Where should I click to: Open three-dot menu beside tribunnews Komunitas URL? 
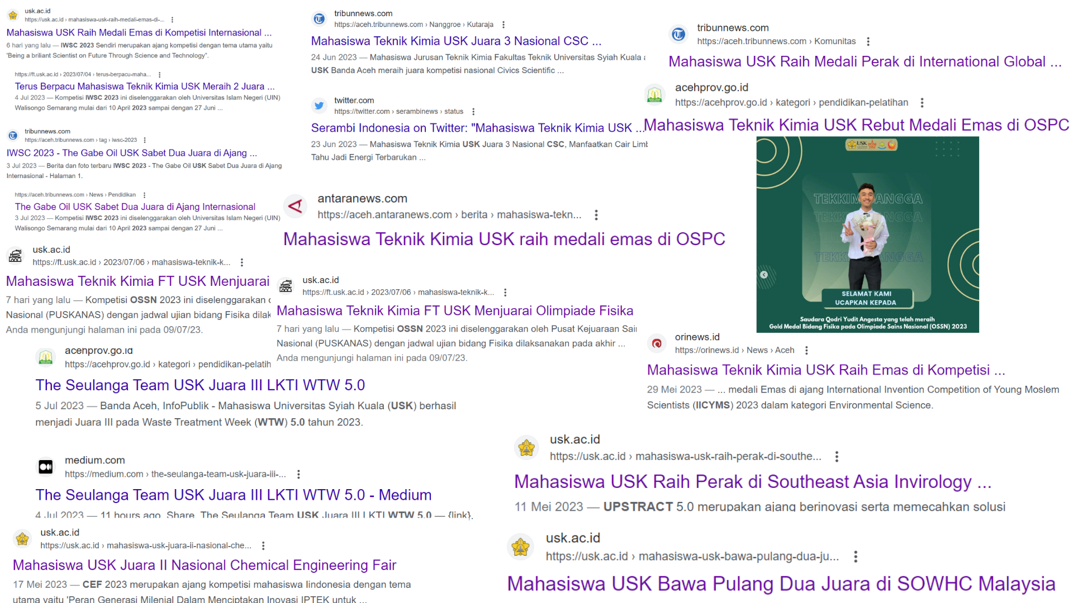tap(868, 41)
